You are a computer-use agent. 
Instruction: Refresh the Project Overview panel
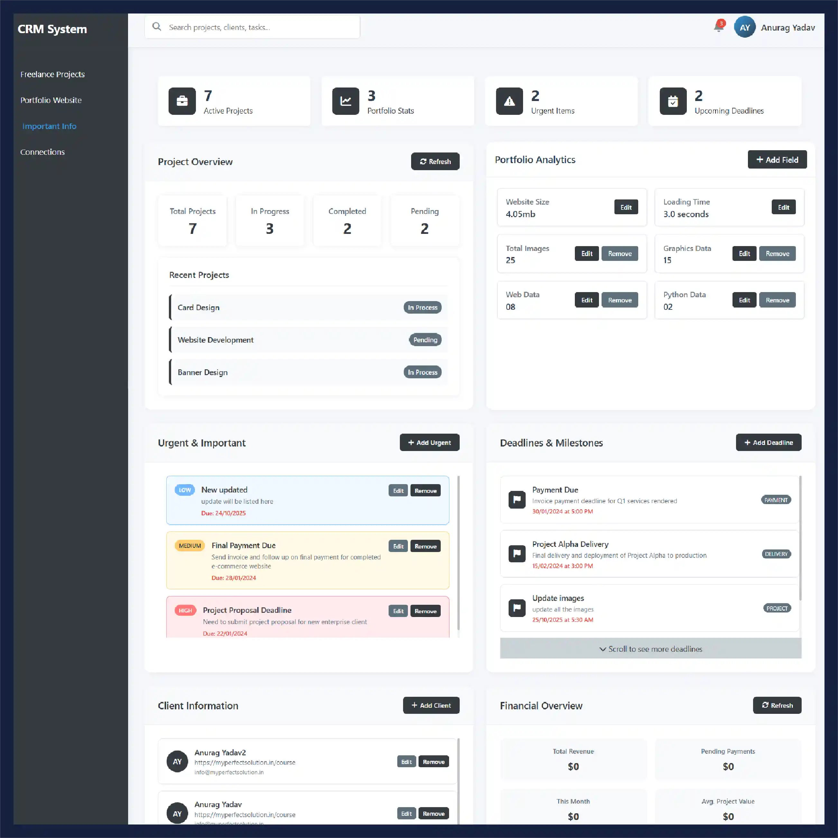(x=435, y=161)
